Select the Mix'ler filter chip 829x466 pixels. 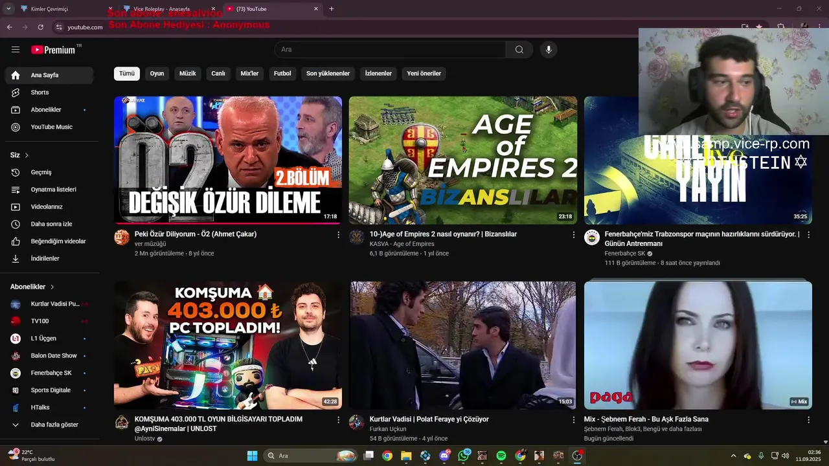point(249,74)
